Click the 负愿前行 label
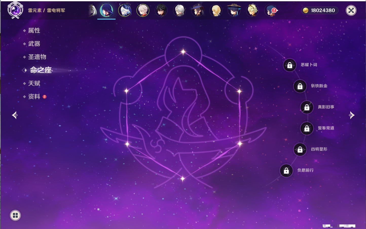 click(305, 170)
